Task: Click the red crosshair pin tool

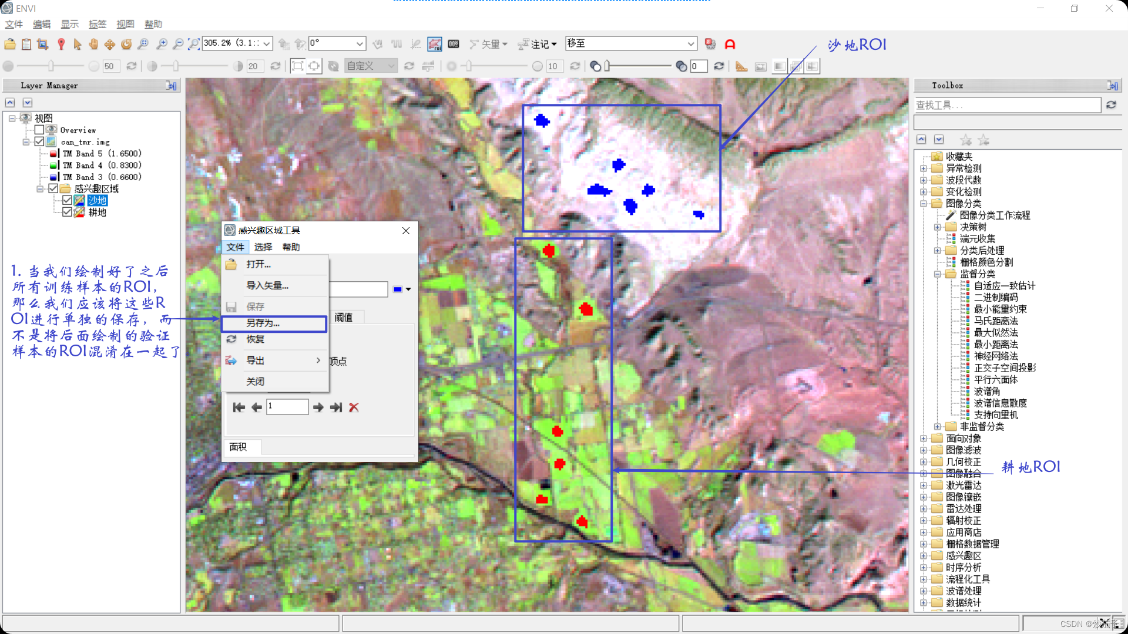Action: click(x=61, y=44)
